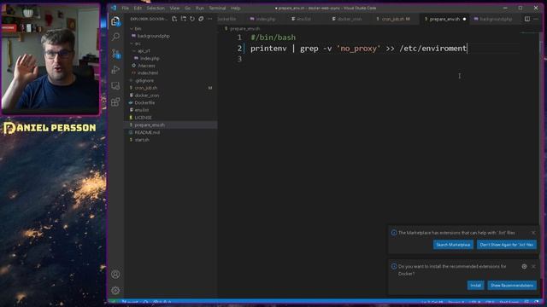Open the Help menu

[x=236, y=8]
